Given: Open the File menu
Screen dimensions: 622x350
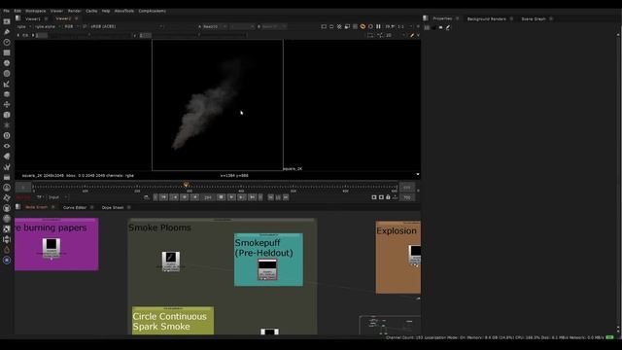Looking at the screenshot, I should pos(7,11).
